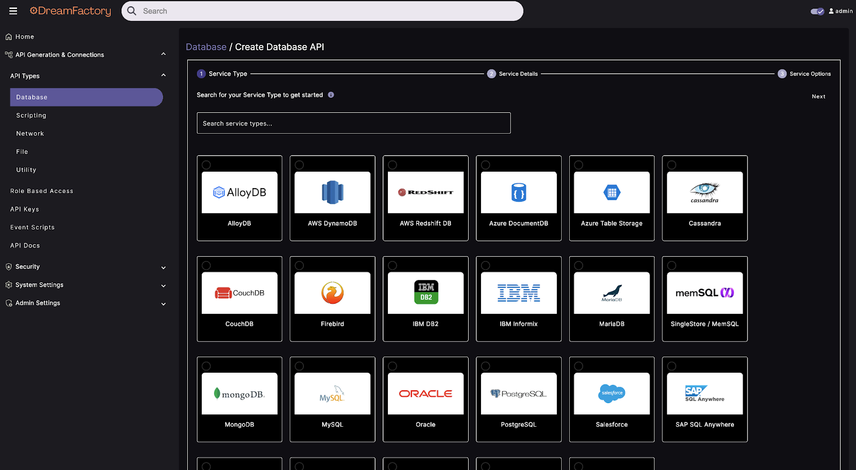Screen dimensions: 856x470
Task: Expand the Security section chevron
Action: click(x=164, y=267)
